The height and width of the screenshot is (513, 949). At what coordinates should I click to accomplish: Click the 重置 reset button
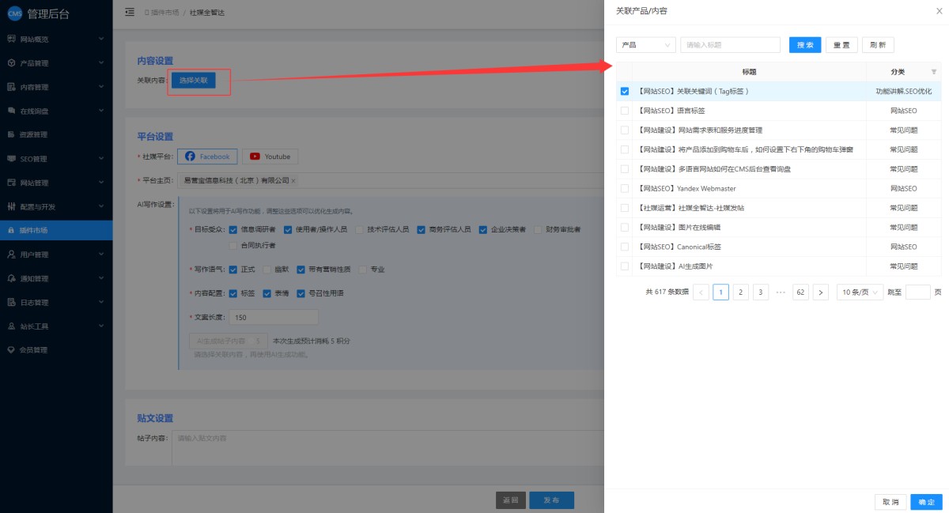(841, 45)
